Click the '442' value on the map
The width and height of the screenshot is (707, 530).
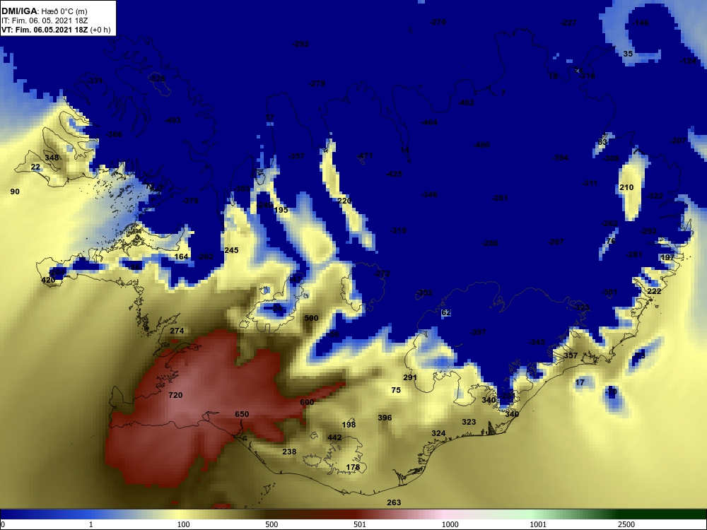coord(334,437)
